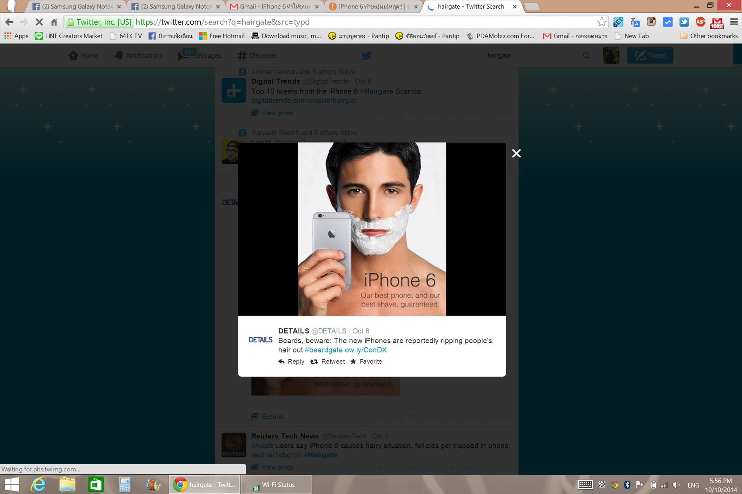Click the iPhone 6 shaving ad image
This screenshot has height=494, width=742.
[372, 229]
